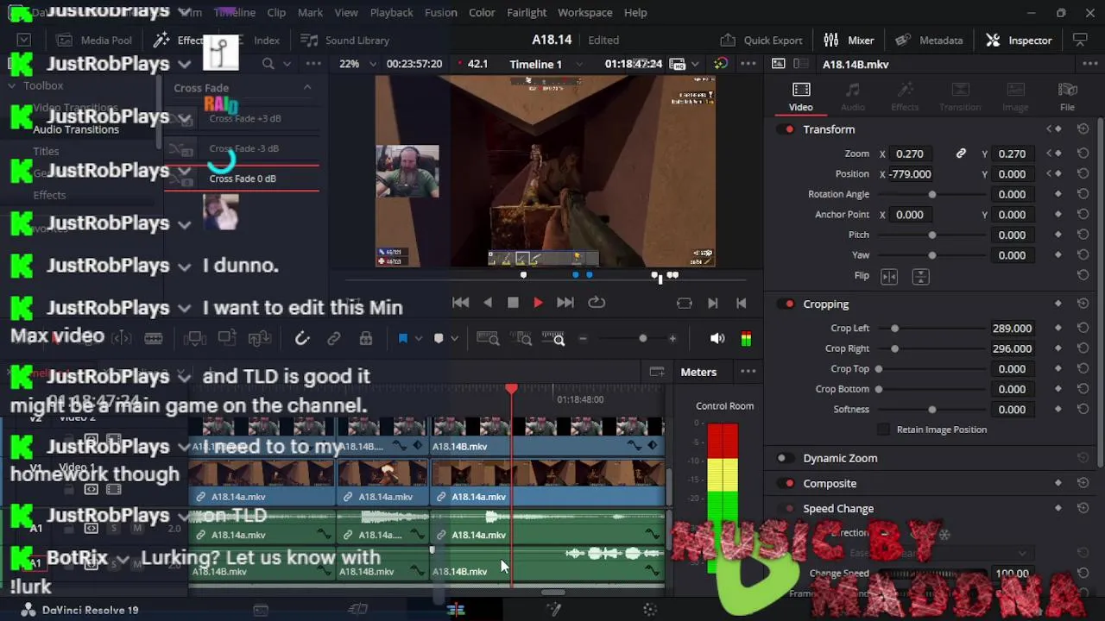Image resolution: width=1105 pixels, height=621 pixels.
Task: Toggle the linked selection chain icon
Action: [333, 339]
